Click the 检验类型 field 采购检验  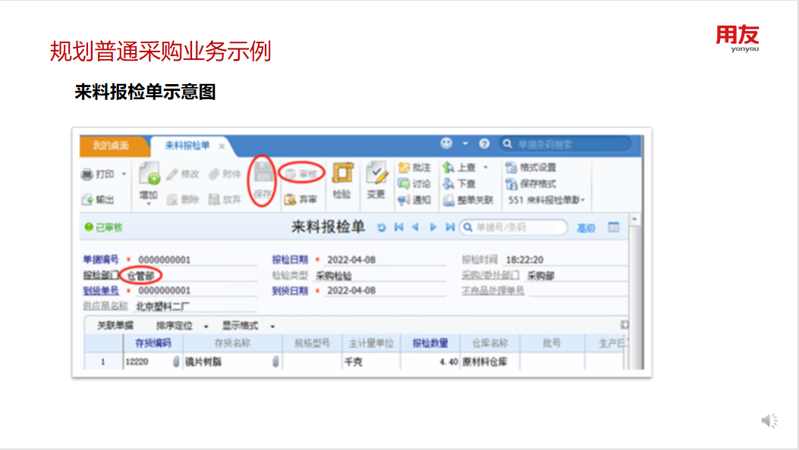coord(379,276)
